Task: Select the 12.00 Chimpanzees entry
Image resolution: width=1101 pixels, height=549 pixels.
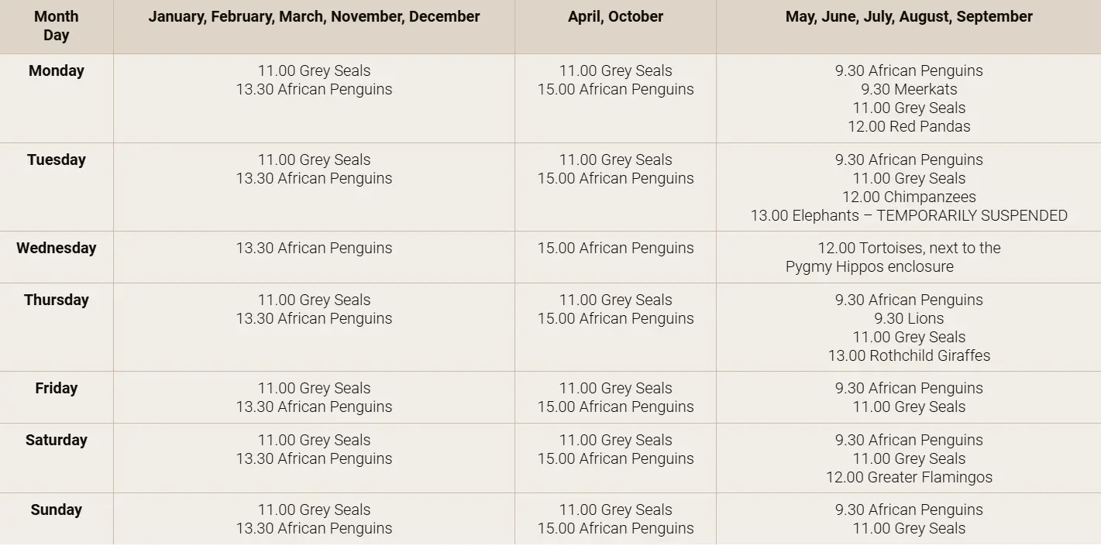Action: click(x=909, y=197)
